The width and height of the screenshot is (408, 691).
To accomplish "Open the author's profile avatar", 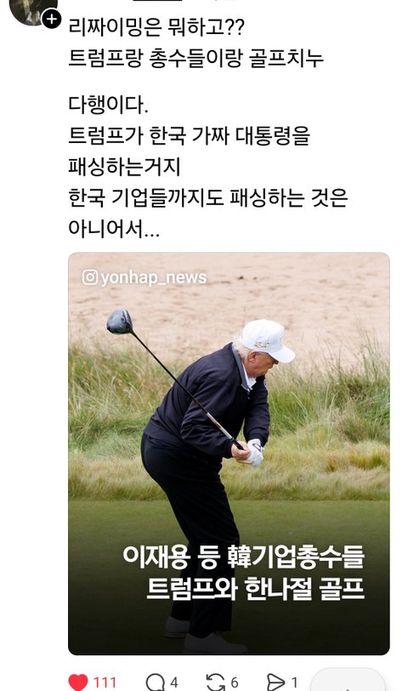I will coord(32,11).
